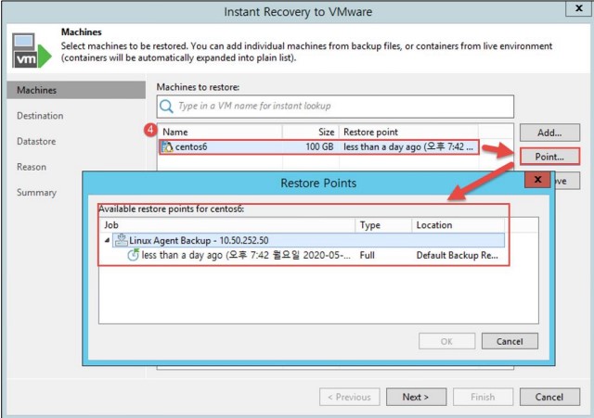Image resolution: width=594 pixels, height=418 pixels.
Task: Go to the Reason wizard step
Action: (32, 167)
